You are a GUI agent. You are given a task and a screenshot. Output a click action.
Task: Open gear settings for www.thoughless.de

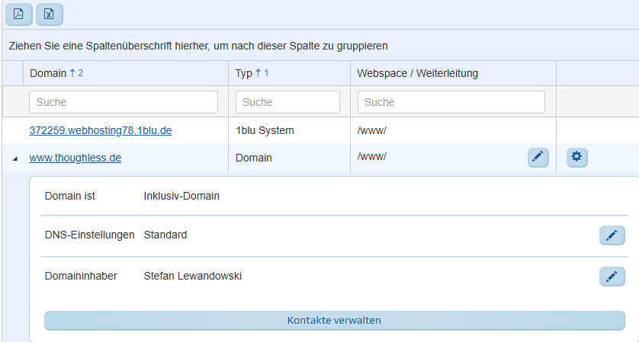pyautogui.click(x=576, y=158)
